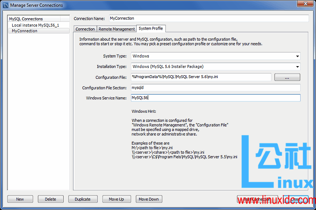Click the Move Down button

(x=149, y=199)
